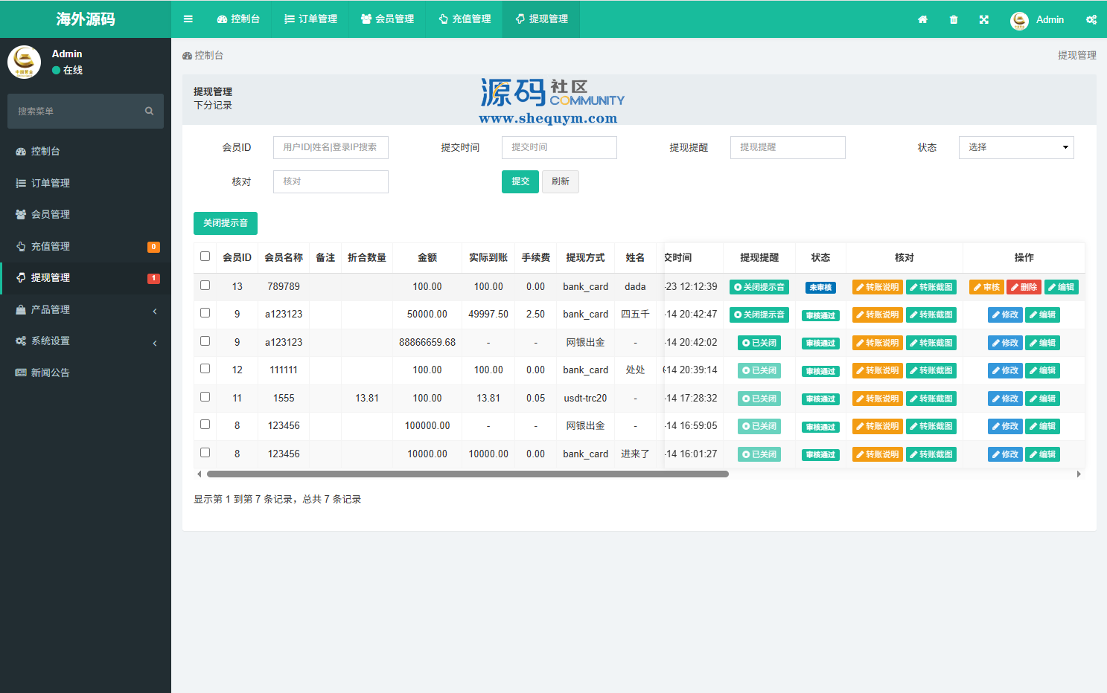Open 会员管理 tab in top navigation
1107x693 pixels.
point(387,19)
